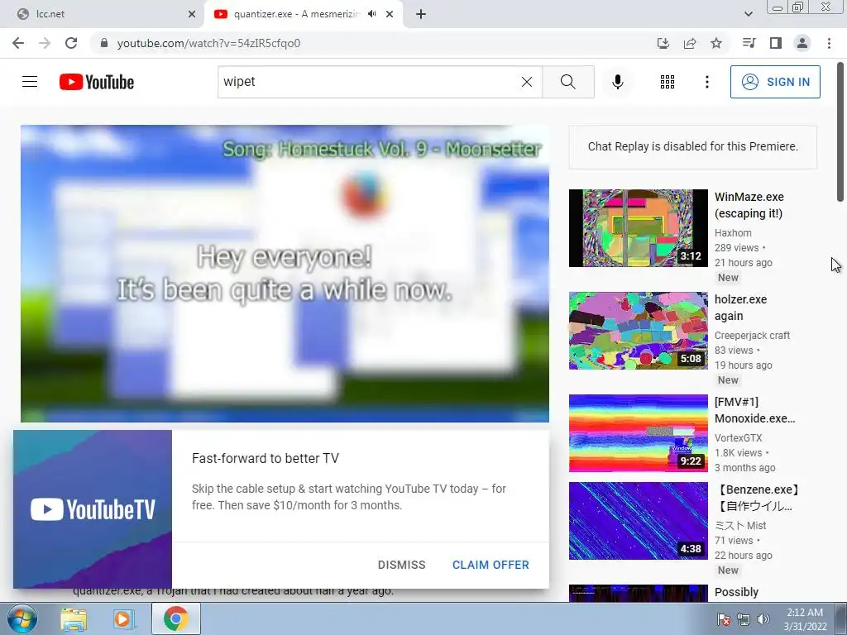
Task: Open Monoxide.exe rainbow thumbnail
Action: coord(638,433)
